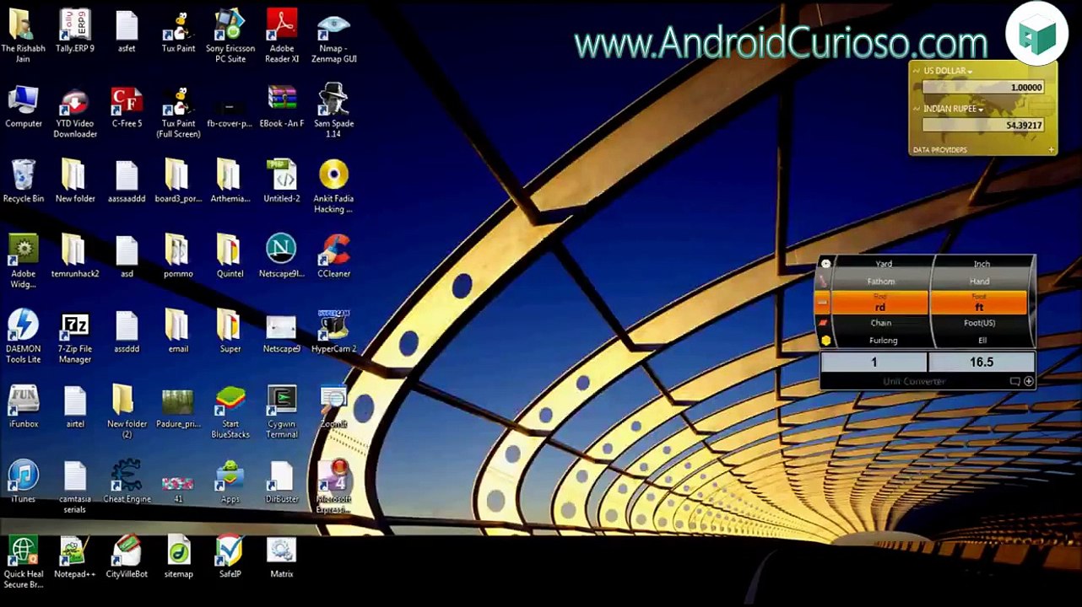
Task: Open INDIAN RUPEE currency dropdown
Action: [953, 109]
